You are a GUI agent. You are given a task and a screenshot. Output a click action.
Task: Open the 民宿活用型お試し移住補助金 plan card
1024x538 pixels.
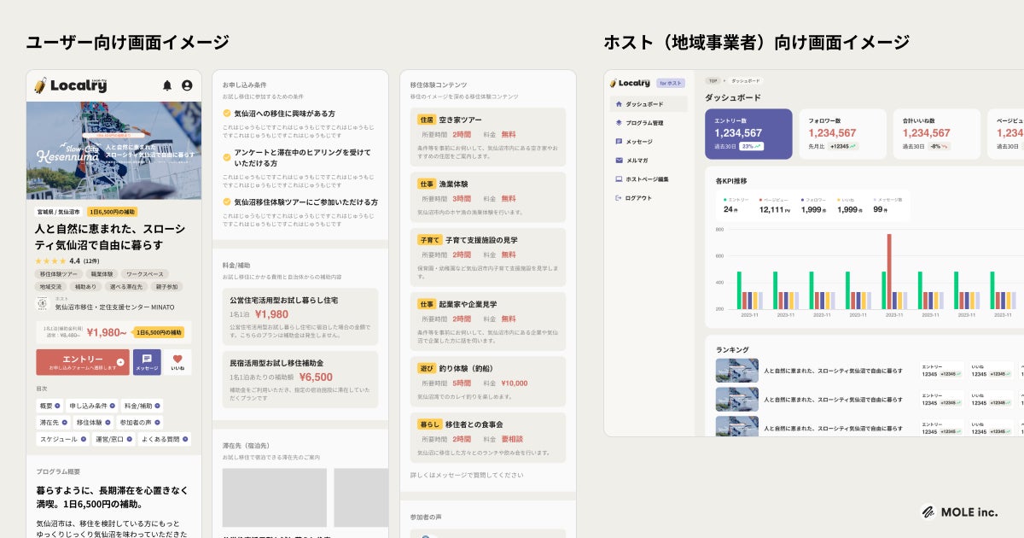click(x=300, y=378)
